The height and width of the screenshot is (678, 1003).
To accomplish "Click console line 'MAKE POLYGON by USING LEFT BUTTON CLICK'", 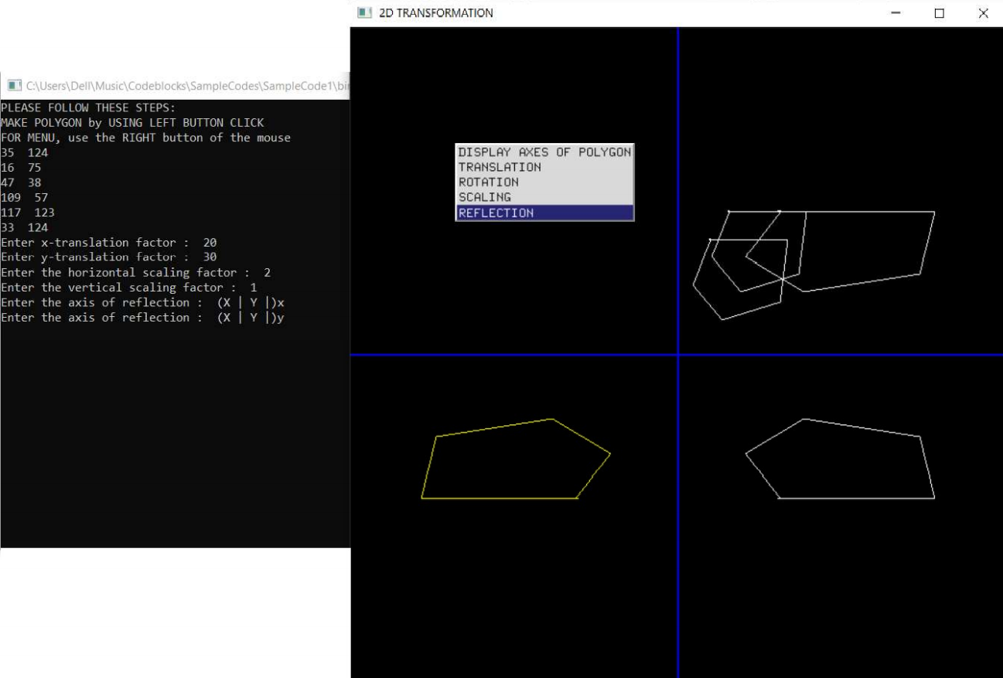I will (x=132, y=123).
